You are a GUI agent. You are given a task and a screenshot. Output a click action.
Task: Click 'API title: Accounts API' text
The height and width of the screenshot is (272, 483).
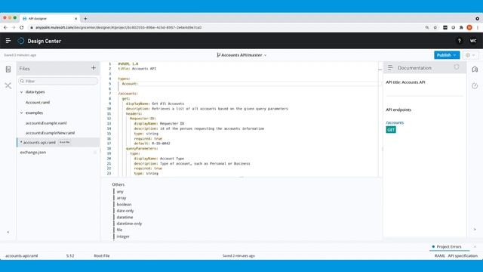(405, 82)
